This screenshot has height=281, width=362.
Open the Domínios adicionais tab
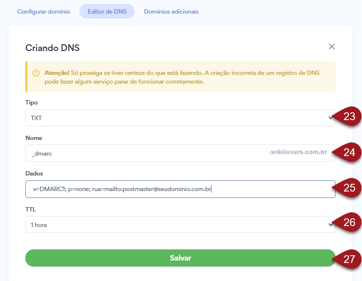171,12
